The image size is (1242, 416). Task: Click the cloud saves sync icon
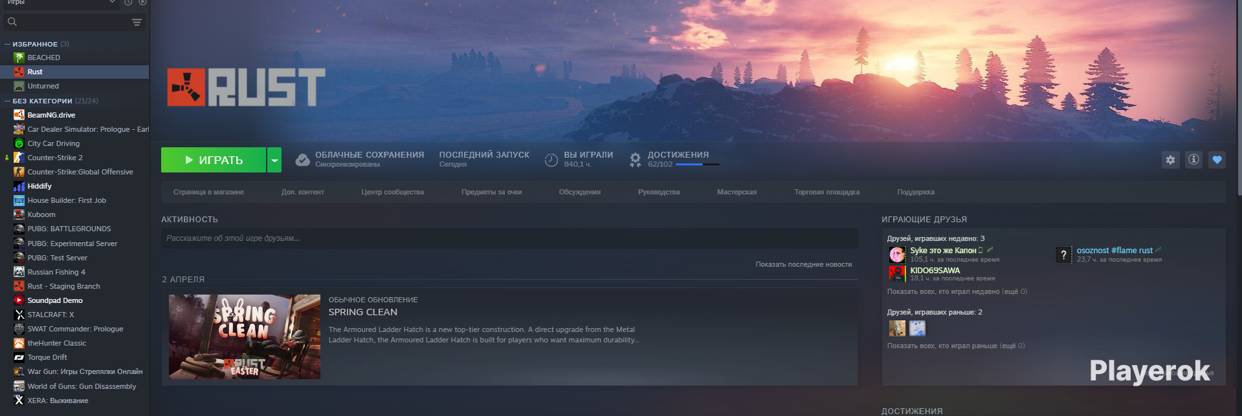click(302, 160)
